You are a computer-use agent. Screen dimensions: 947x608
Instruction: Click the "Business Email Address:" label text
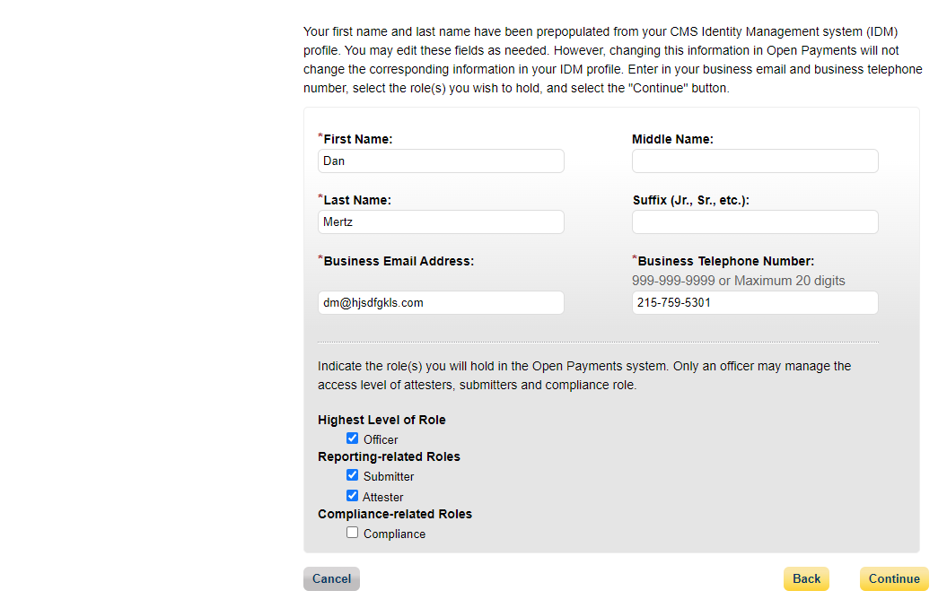pyautogui.click(x=399, y=262)
